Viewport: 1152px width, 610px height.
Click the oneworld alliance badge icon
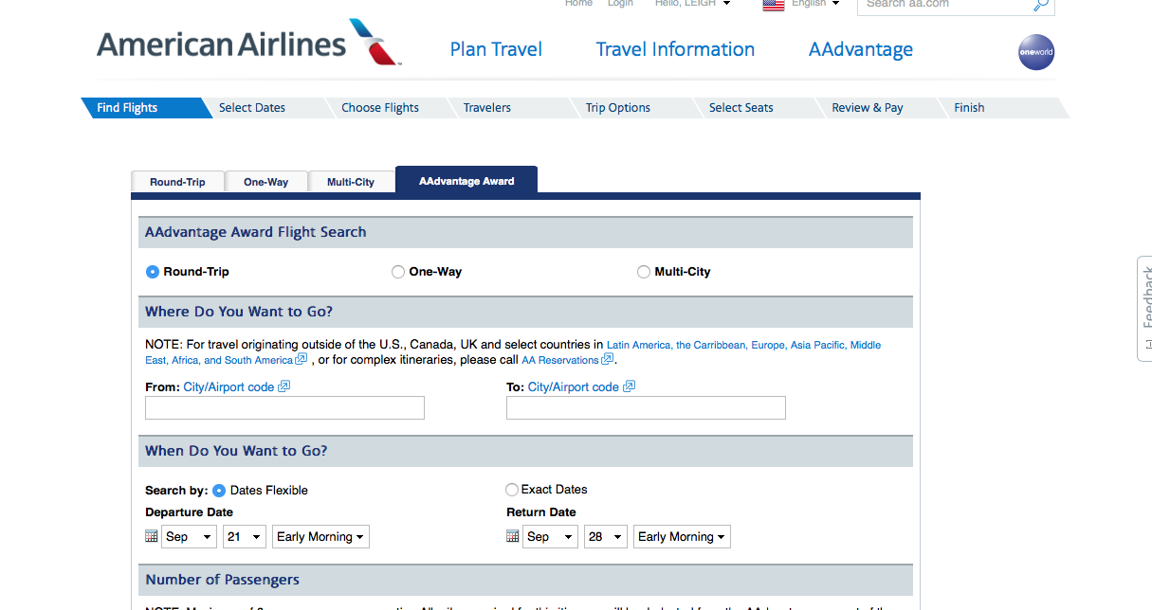(x=1035, y=52)
